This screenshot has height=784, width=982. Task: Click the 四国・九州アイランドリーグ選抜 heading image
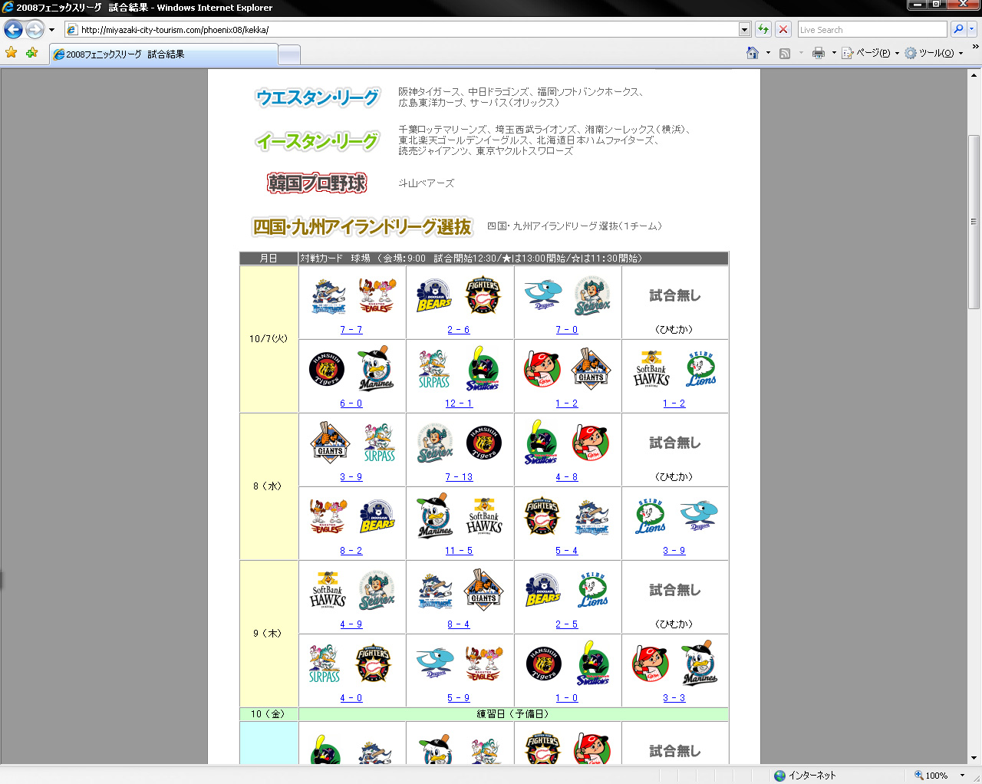363,226
